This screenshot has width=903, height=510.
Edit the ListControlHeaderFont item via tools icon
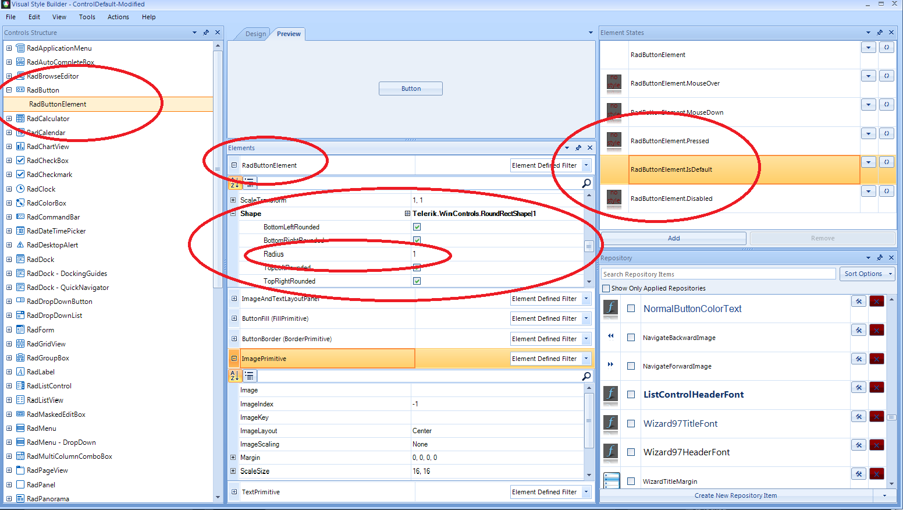(x=859, y=387)
